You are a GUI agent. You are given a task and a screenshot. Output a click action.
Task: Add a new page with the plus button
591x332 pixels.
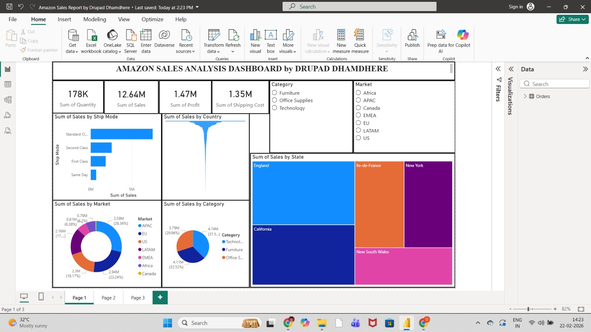pyautogui.click(x=160, y=297)
